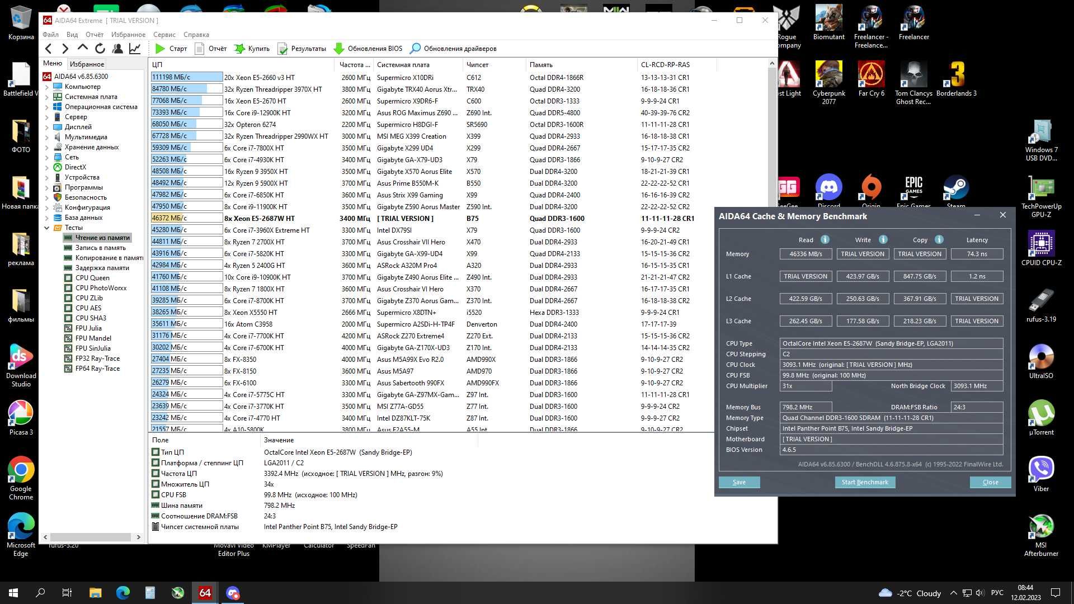Expand the Операционная система node
Viewport: 1074px width, 604px height.
point(47,107)
